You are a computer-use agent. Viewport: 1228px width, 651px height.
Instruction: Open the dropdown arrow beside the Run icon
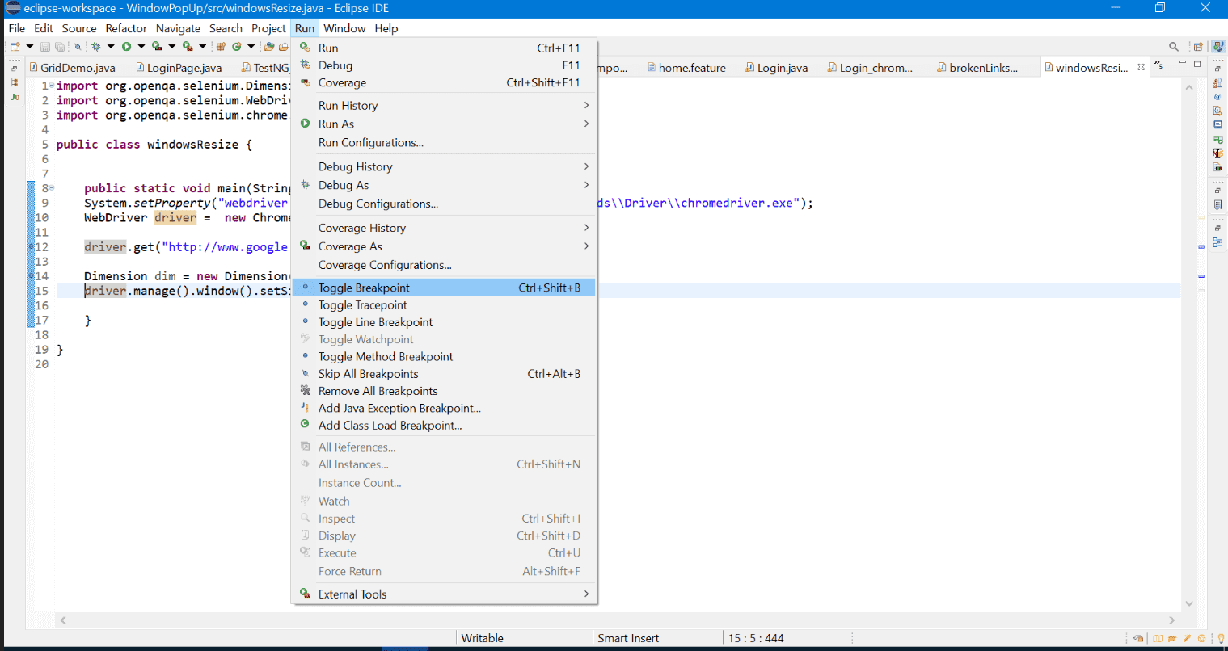[x=141, y=46]
